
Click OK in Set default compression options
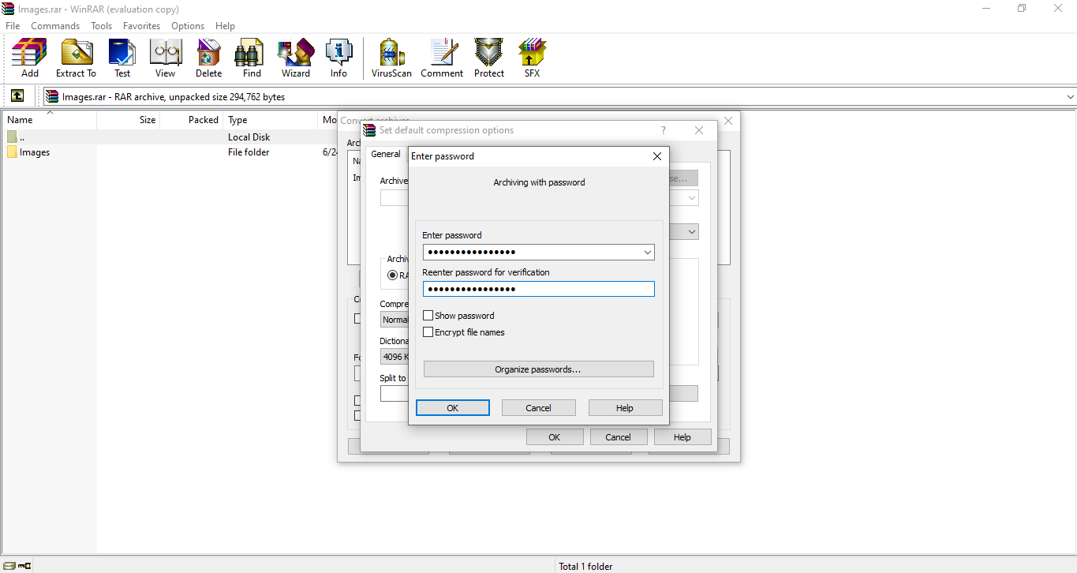click(555, 437)
